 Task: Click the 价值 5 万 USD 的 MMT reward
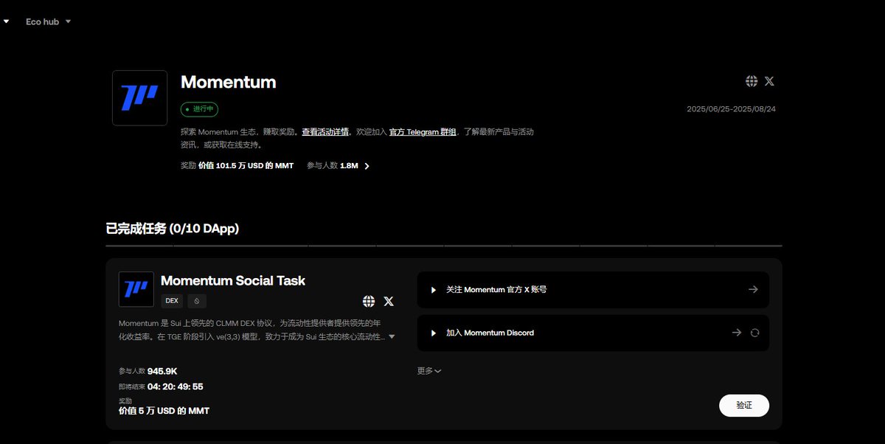tap(164, 411)
